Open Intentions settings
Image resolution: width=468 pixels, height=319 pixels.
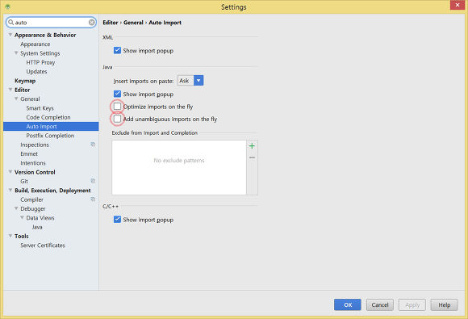[x=33, y=163]
